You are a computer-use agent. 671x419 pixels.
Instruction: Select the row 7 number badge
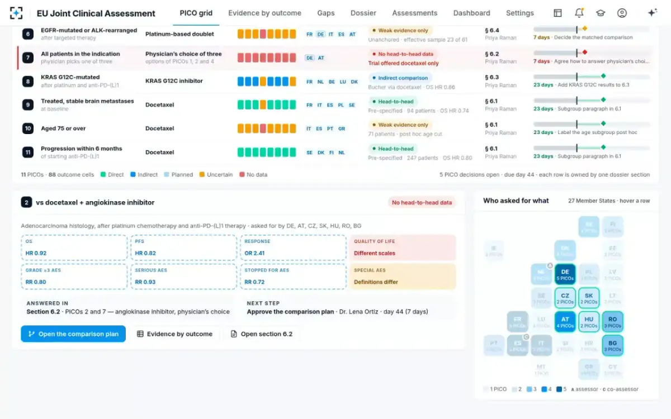28,58
